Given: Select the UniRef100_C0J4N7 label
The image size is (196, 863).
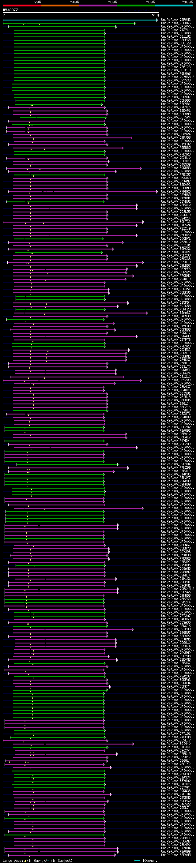Looking at the screenshot, I should pos(176,182).
